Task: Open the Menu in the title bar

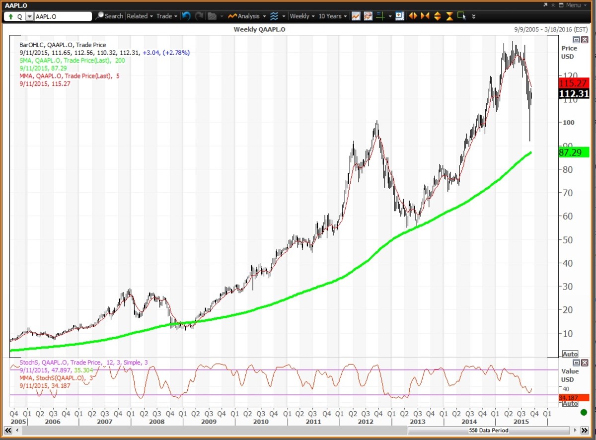Action: (574, 5)
